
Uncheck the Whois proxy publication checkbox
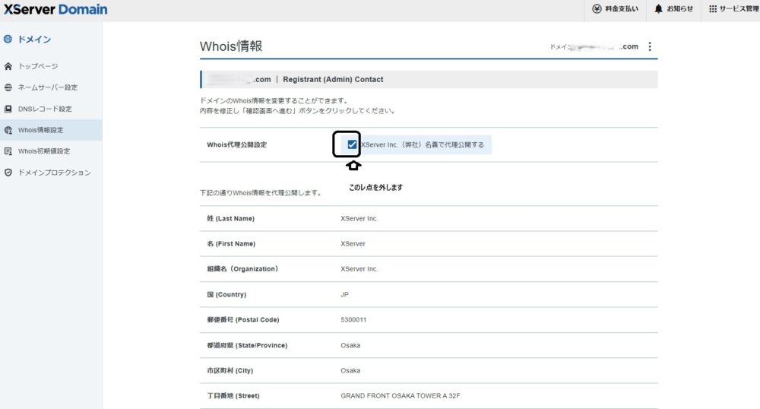(352, 144)
